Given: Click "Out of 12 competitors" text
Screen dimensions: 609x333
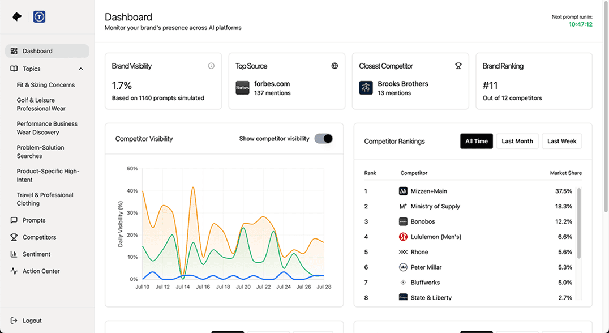Looking at the screenshot, I should point(512,98).
